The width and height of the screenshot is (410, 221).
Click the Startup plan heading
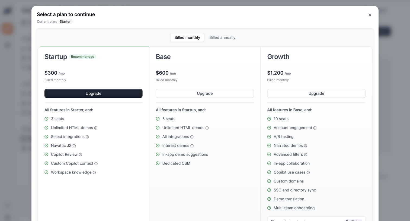[x=56, y=57]
